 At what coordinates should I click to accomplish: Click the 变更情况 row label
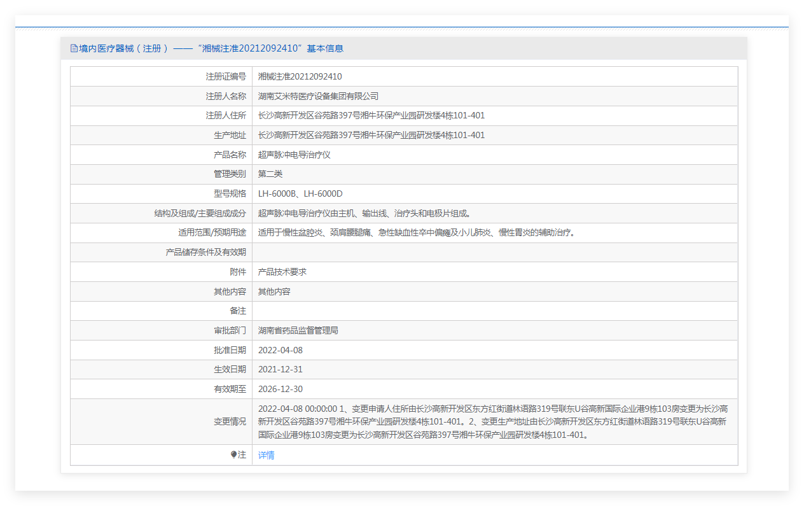point(230,421)
